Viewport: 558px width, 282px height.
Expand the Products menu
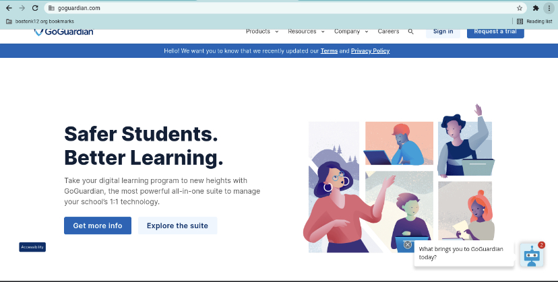click(x=262, y=31)
